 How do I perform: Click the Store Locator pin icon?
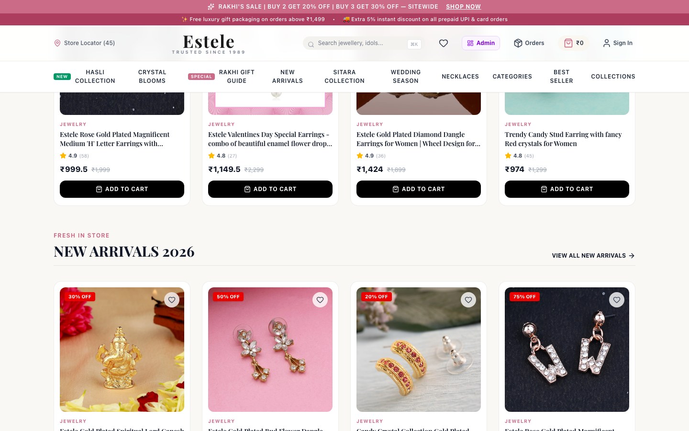[57, 43]
